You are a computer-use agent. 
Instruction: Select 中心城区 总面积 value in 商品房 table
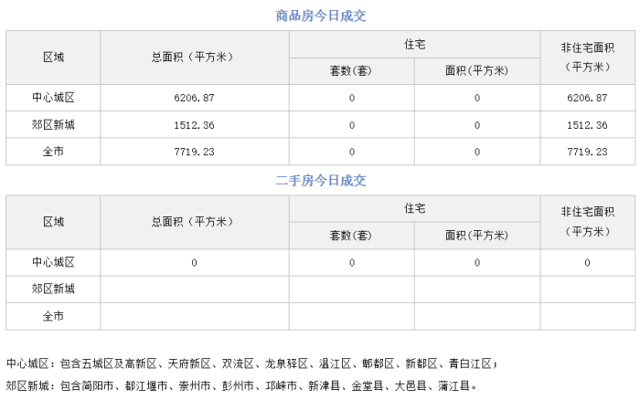point(195,98)
